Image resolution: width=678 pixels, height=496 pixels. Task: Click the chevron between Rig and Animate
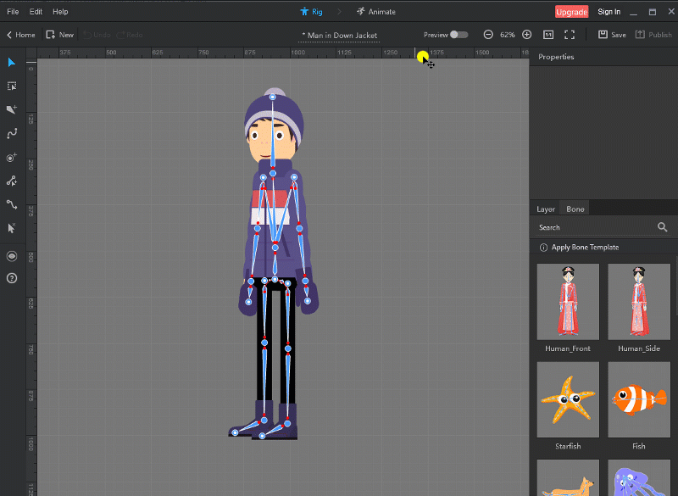pyautogui.click(x=340, y=11)
